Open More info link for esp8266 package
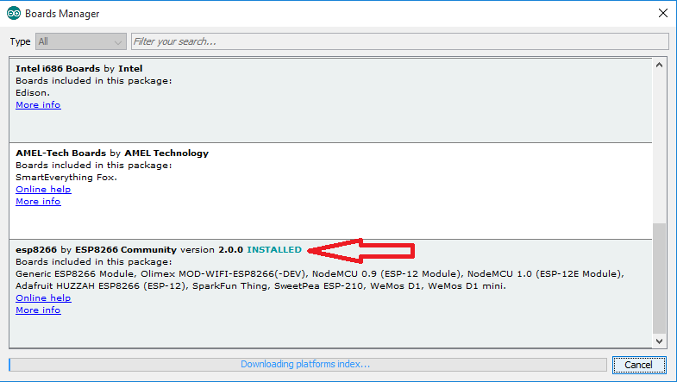The height and width of the screenshot is (382, 677). click(38, 310)
